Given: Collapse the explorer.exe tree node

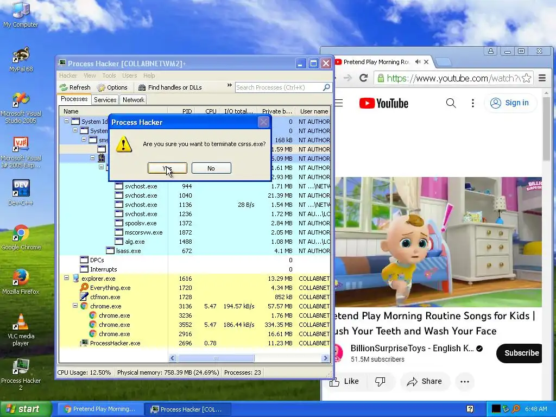Looking at the screenshot, I should (66, 278).
